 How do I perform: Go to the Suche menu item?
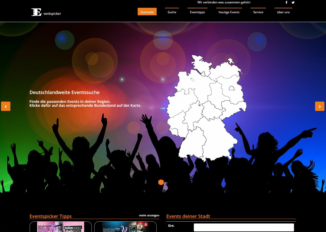172,12
